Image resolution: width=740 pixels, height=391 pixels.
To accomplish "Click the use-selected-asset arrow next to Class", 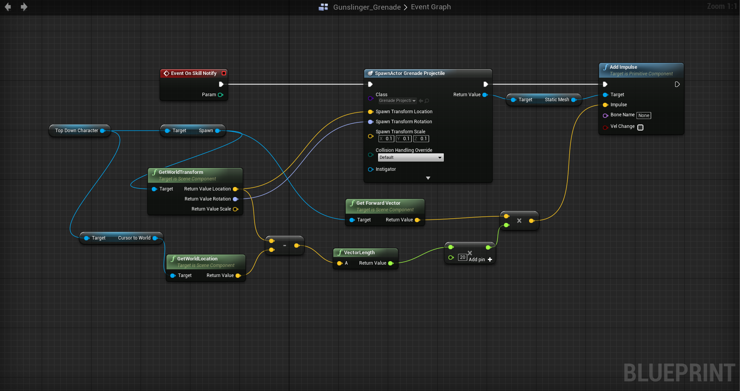I will tap(421, 101).
